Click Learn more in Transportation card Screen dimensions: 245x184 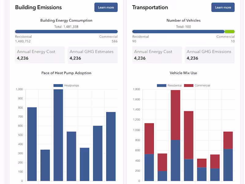223,7
